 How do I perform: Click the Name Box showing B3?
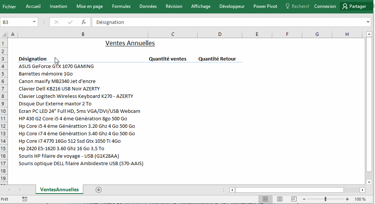coord(16,22)
